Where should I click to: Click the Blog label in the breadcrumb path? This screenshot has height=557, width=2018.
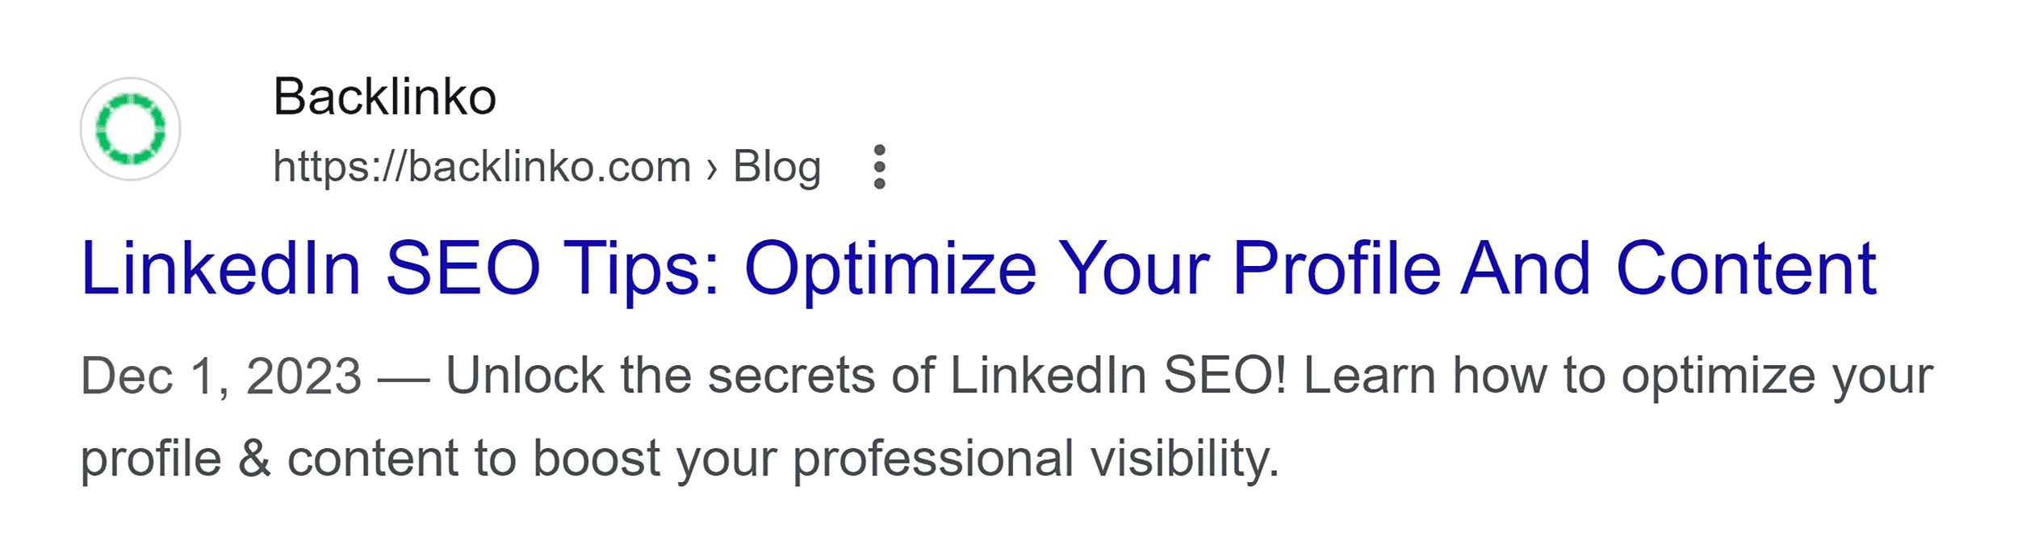click(x=777, y=165)
